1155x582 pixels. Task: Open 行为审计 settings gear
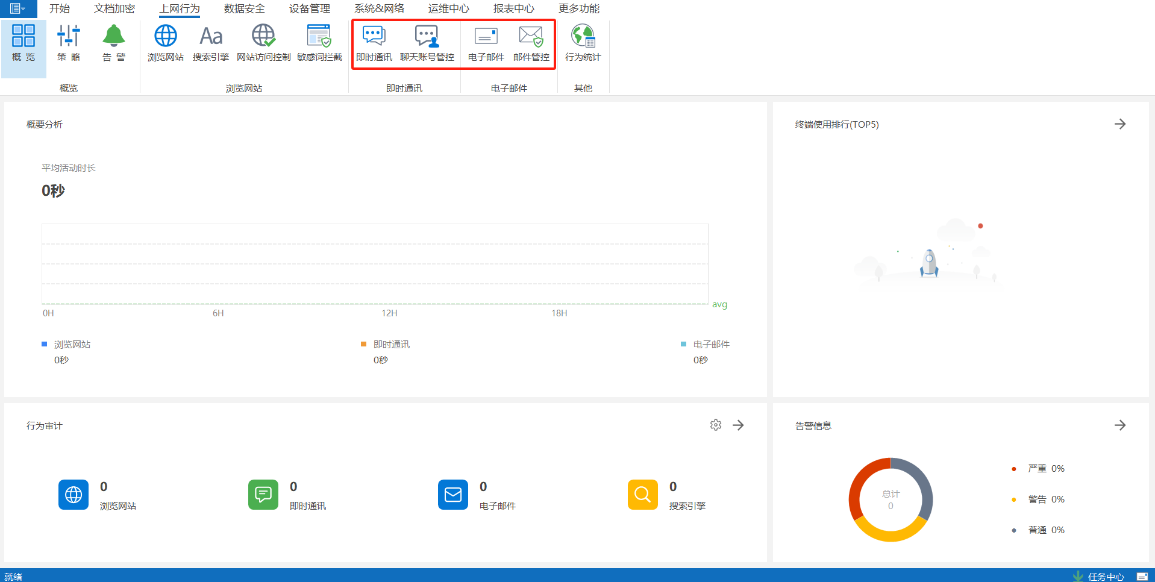coord(715,425)
